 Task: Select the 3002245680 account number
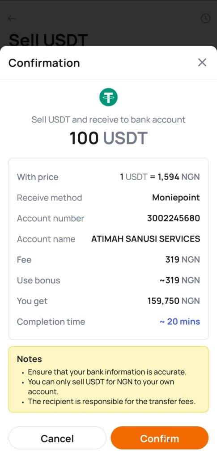pyautogui.click(x=174, y=218)
